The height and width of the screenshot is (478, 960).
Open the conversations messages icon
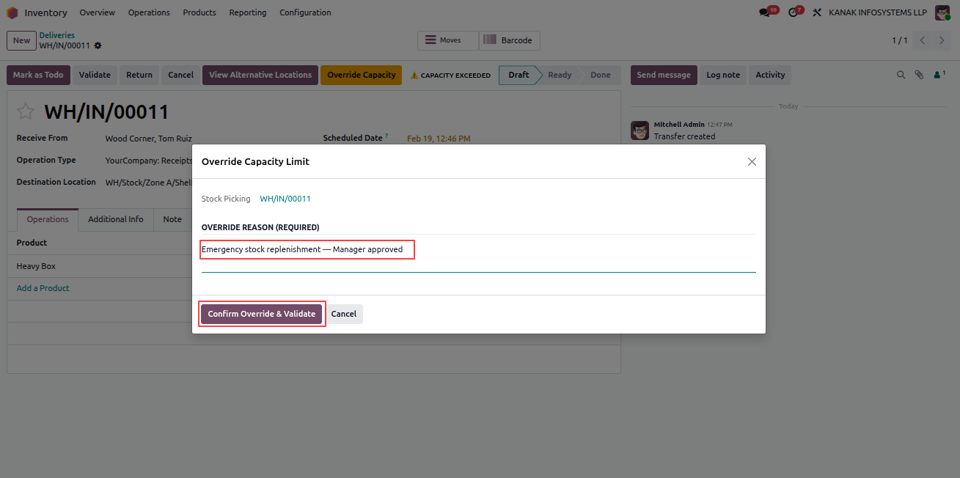coord(765,12)
